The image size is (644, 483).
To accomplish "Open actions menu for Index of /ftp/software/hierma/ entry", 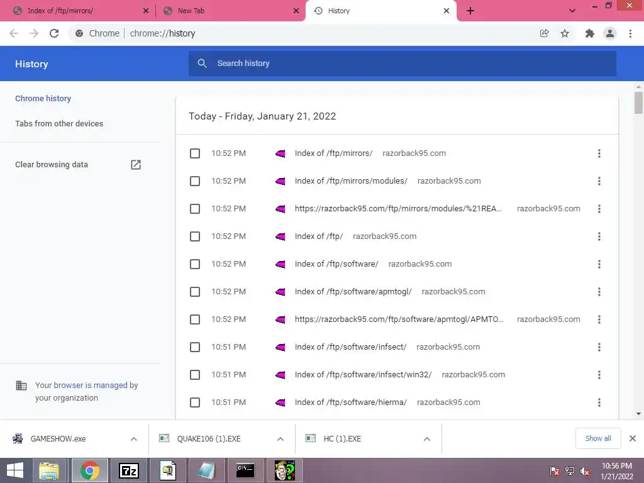I will (599, 402).
